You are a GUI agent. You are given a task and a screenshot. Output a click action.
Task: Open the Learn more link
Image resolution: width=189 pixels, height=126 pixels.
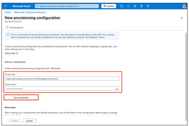click(11, 53)
